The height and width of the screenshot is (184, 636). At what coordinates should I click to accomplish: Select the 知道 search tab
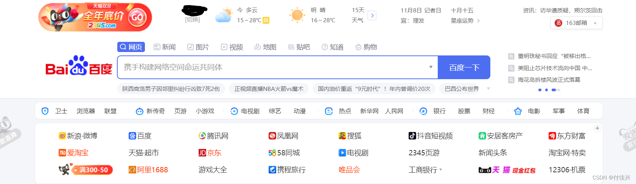click(x=333, y=47)
